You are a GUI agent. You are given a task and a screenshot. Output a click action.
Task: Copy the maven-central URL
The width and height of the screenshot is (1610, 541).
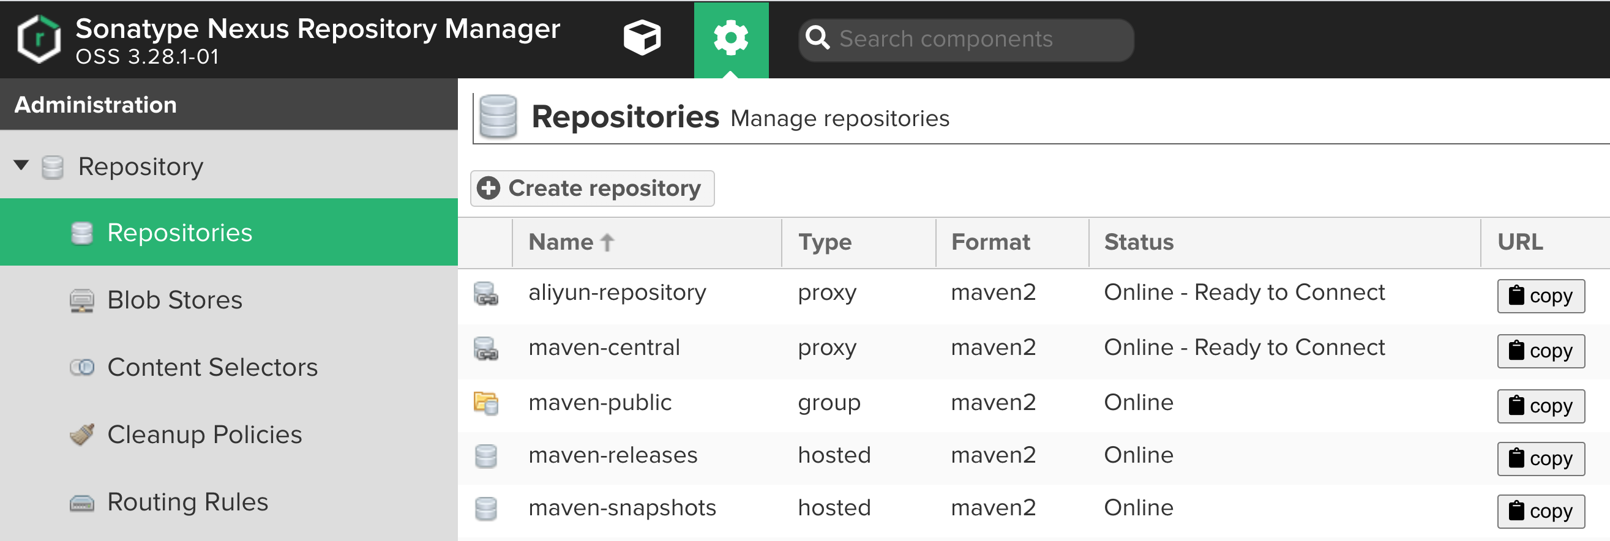pyautogui.click(x=1541, y=351)
